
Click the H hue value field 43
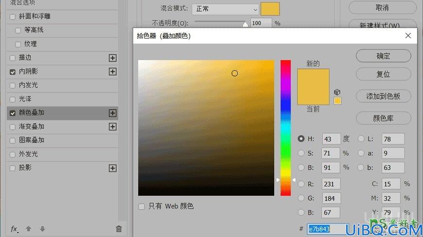point(331,139)
